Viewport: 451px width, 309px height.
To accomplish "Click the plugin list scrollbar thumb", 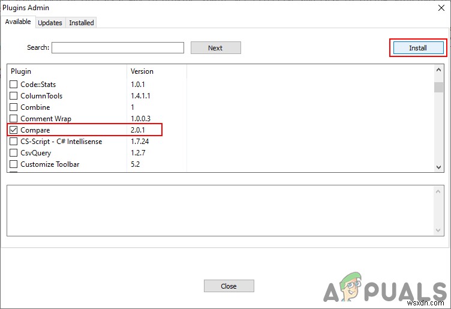I will click(438, 87).
